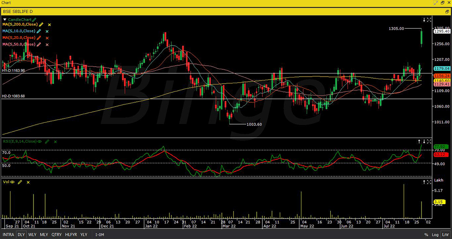Edit Vol indicator settings pencil
452x239 pixels.
tap(20, 182)
